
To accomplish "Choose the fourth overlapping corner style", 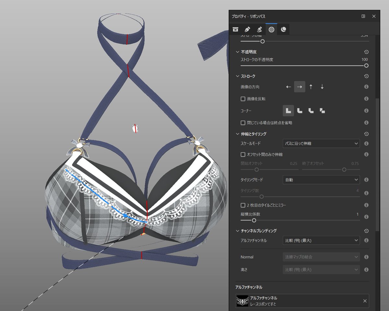I will click(322, 111).
